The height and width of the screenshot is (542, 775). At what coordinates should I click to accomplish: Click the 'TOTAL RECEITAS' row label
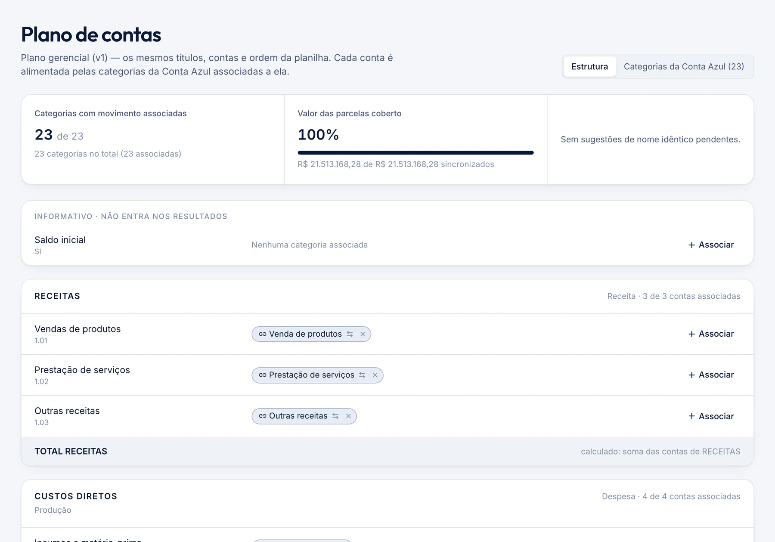[x=71, y=451]
